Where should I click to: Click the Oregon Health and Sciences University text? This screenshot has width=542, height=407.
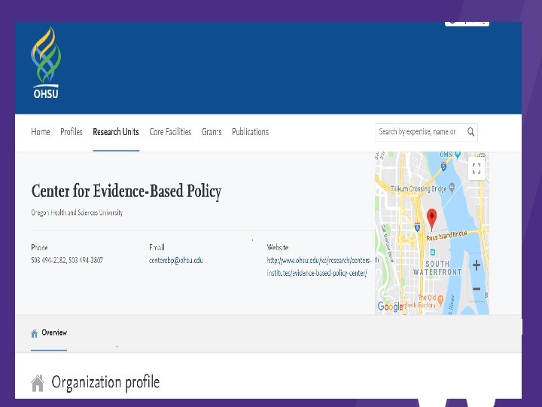(77, 213)
